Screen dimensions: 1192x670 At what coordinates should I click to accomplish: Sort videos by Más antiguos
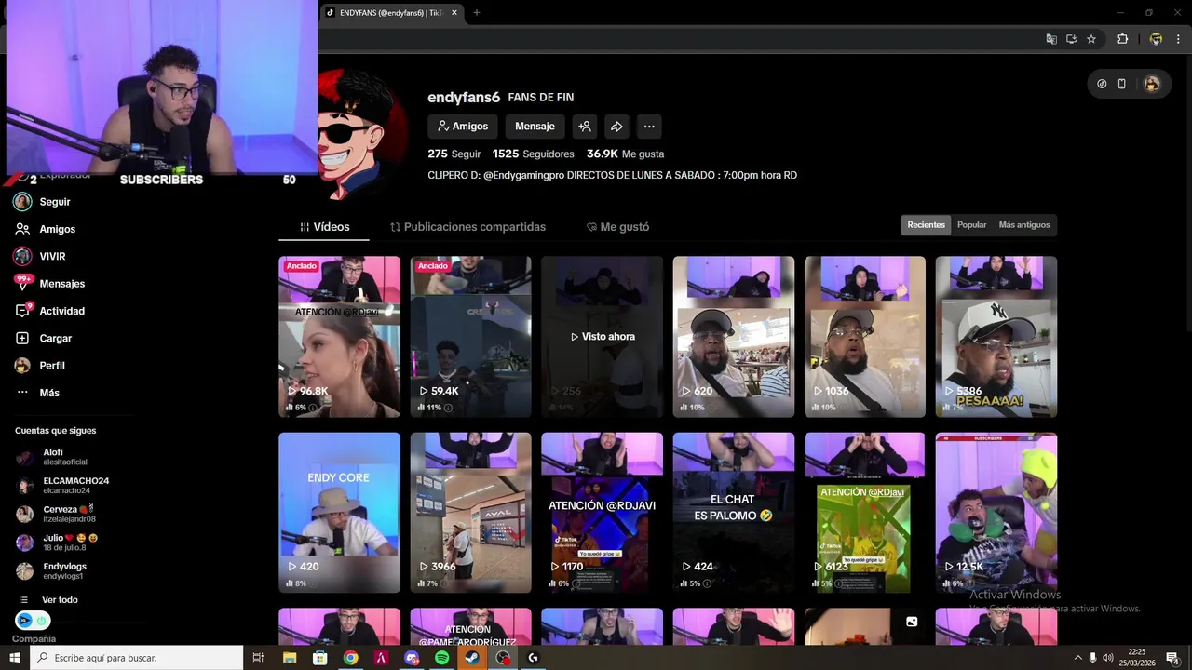click(x=1024, y=225)
